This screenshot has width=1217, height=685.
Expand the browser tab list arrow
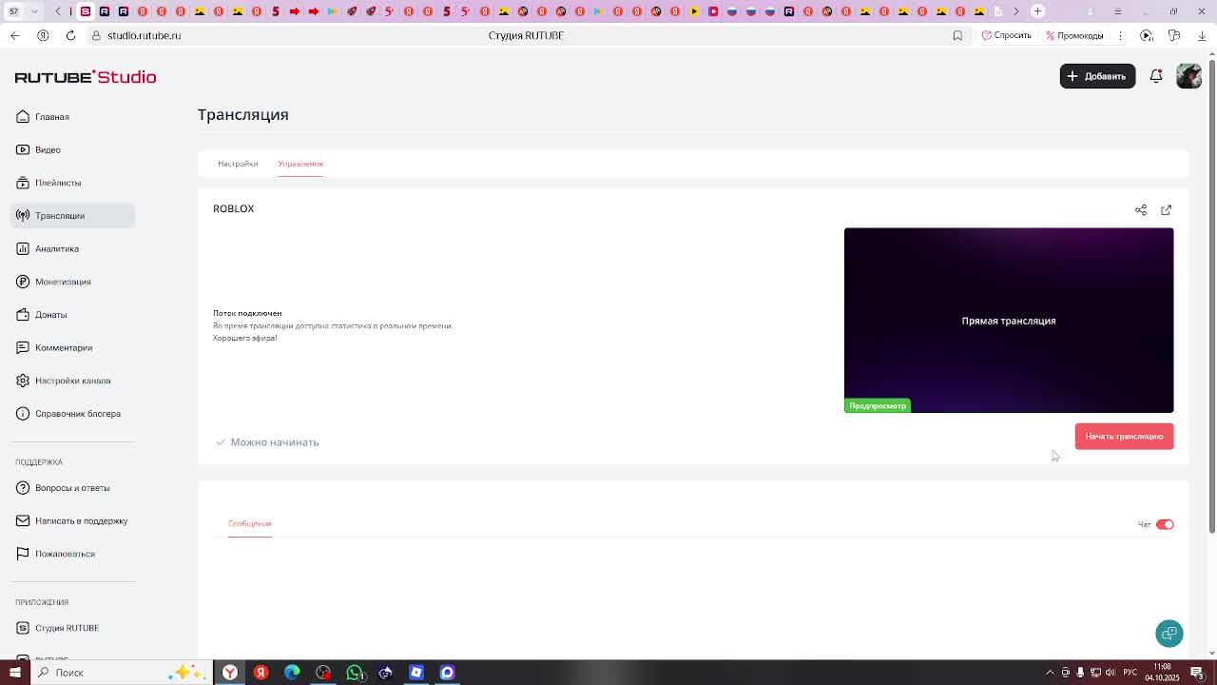[x=35, y=11]
